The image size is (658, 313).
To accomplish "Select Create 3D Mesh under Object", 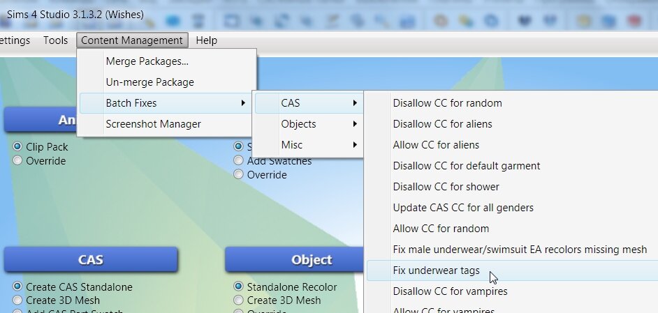I will coord(238,300).
